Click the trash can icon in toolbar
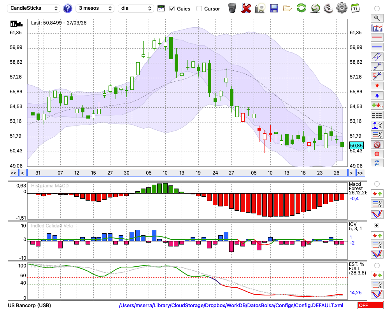This screenshot has height=311, width=389. point(232,8)
